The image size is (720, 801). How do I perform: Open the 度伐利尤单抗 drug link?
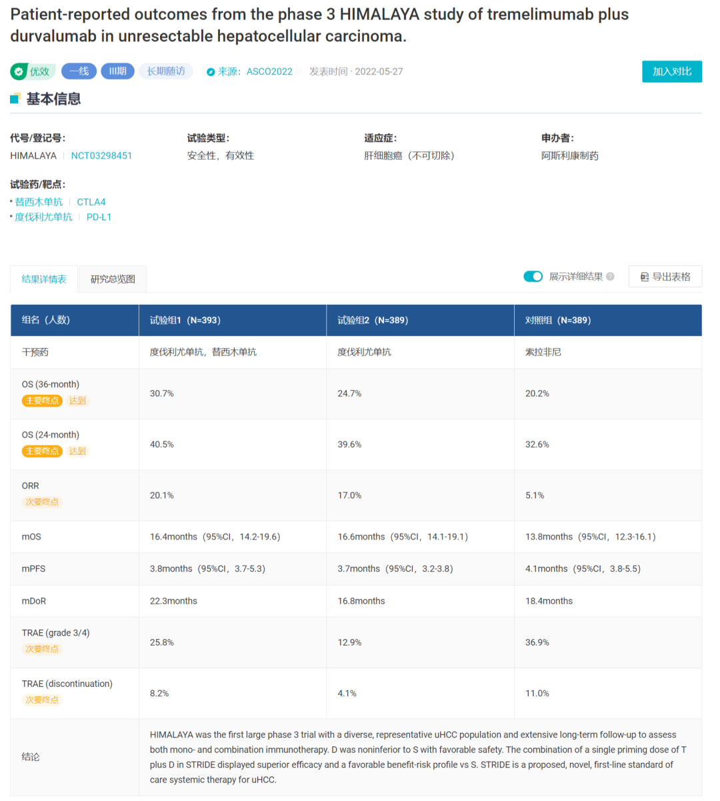[43, 217]
